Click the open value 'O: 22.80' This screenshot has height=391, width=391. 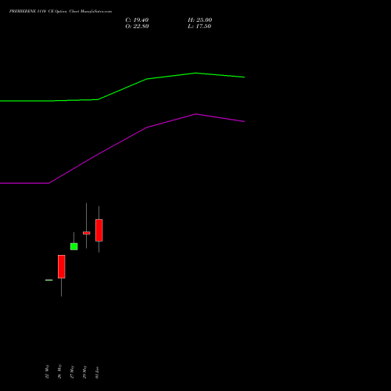click(137, 27)
